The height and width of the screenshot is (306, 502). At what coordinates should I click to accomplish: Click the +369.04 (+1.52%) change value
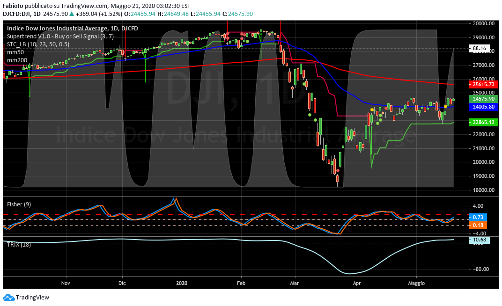[99, 14]
